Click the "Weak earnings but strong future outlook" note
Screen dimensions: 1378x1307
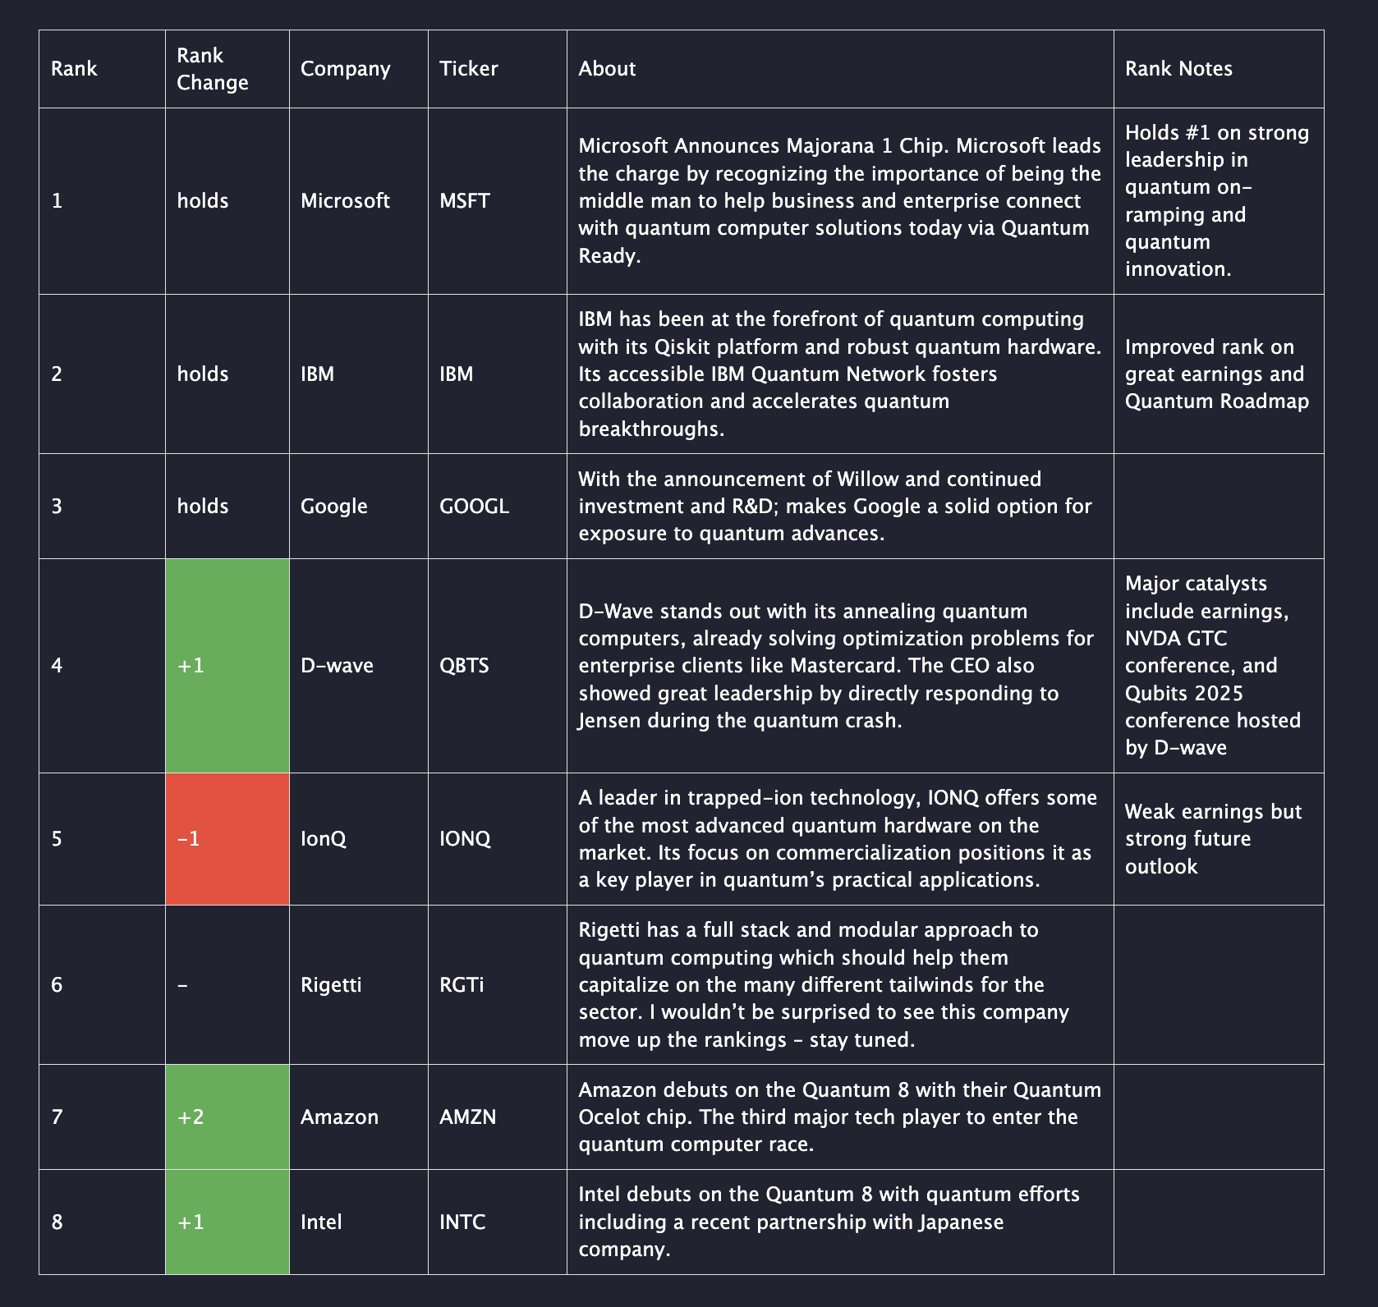click(x=1212, y=839)
